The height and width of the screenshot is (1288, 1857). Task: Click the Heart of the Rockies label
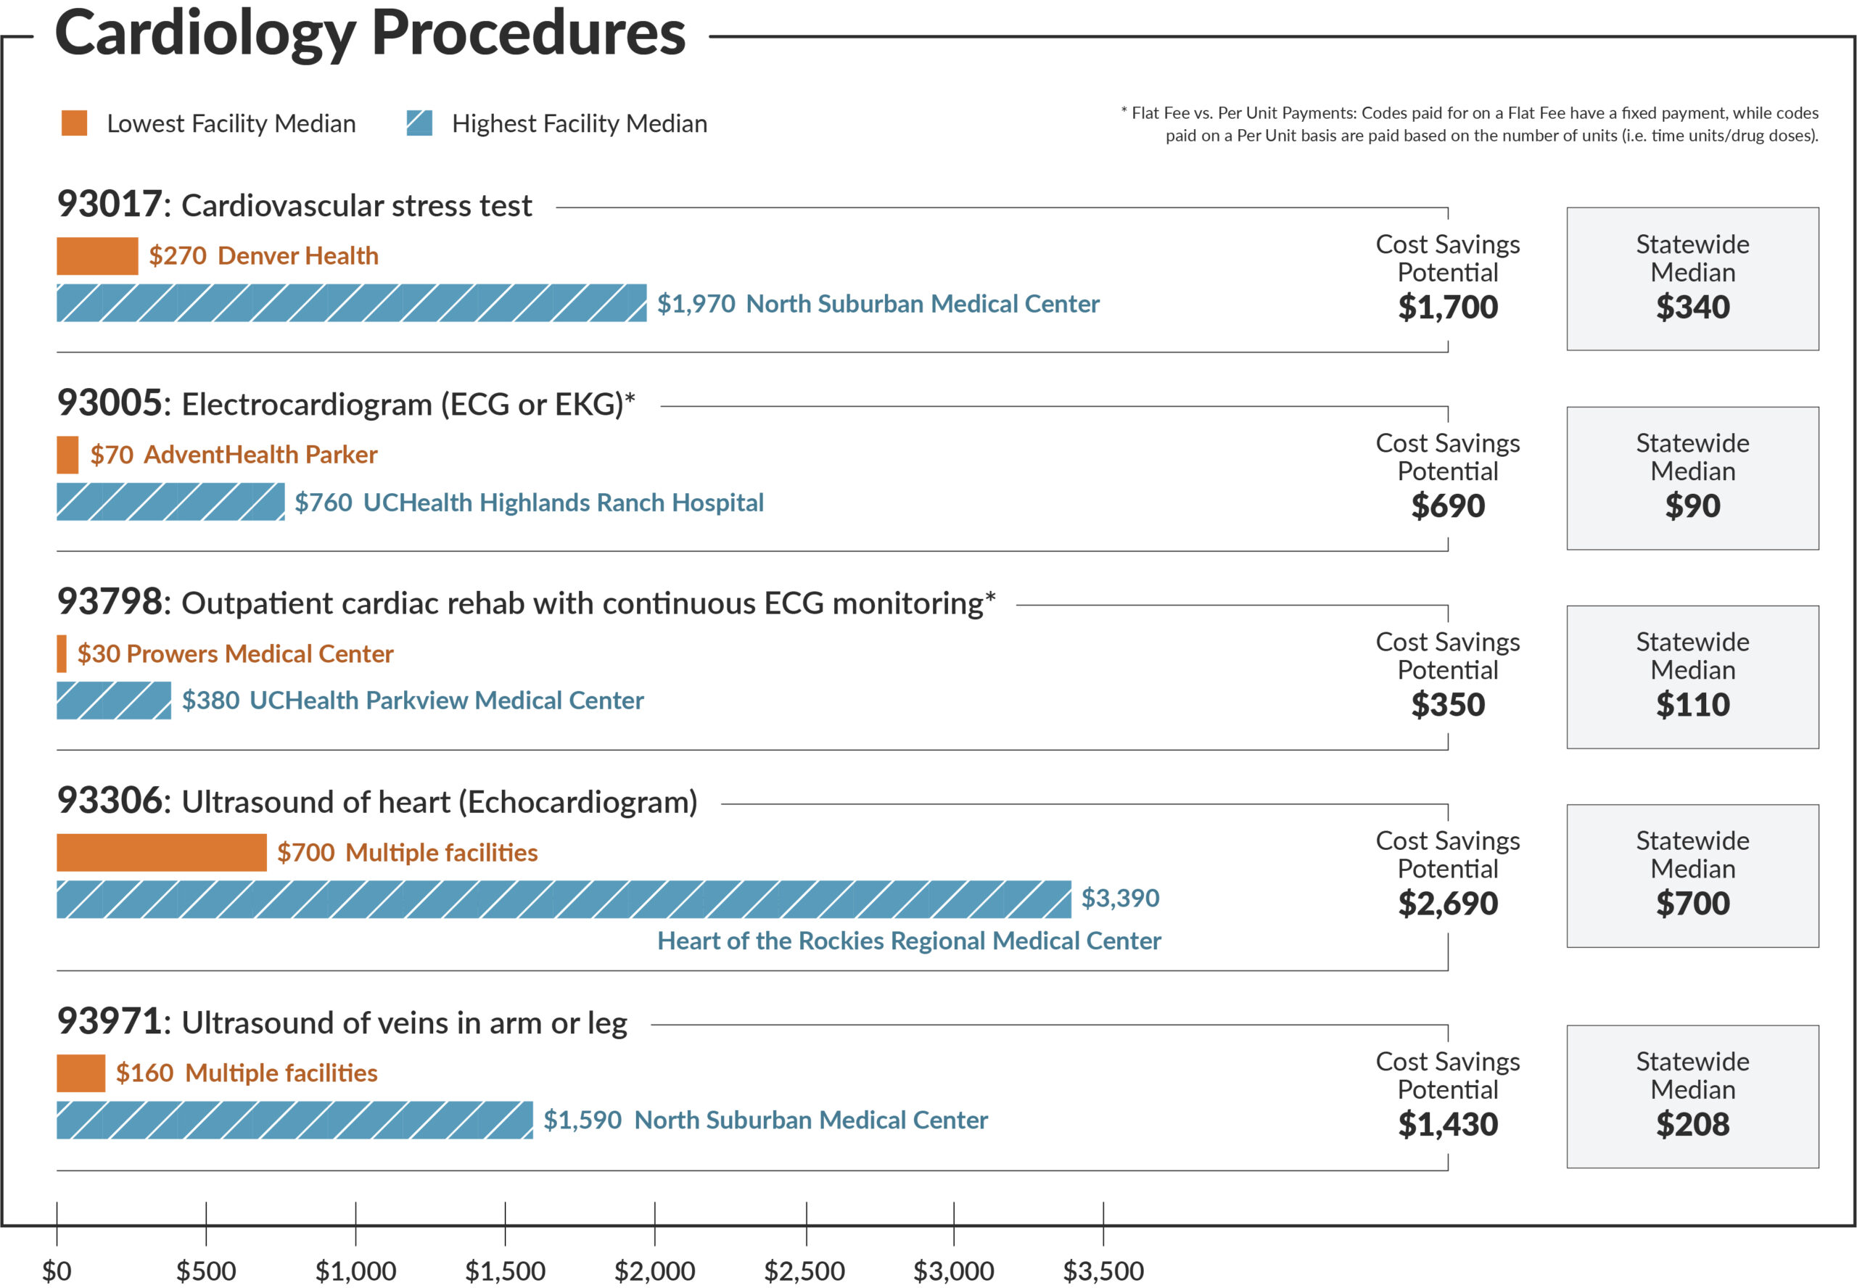point(909,940)
